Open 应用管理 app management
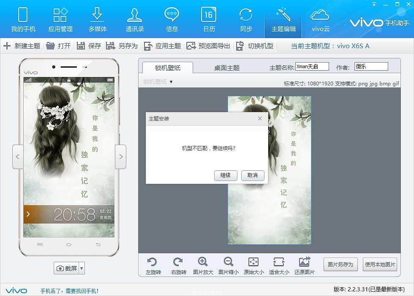Viewport: 414px width, 296px height. tap(60, 20)
